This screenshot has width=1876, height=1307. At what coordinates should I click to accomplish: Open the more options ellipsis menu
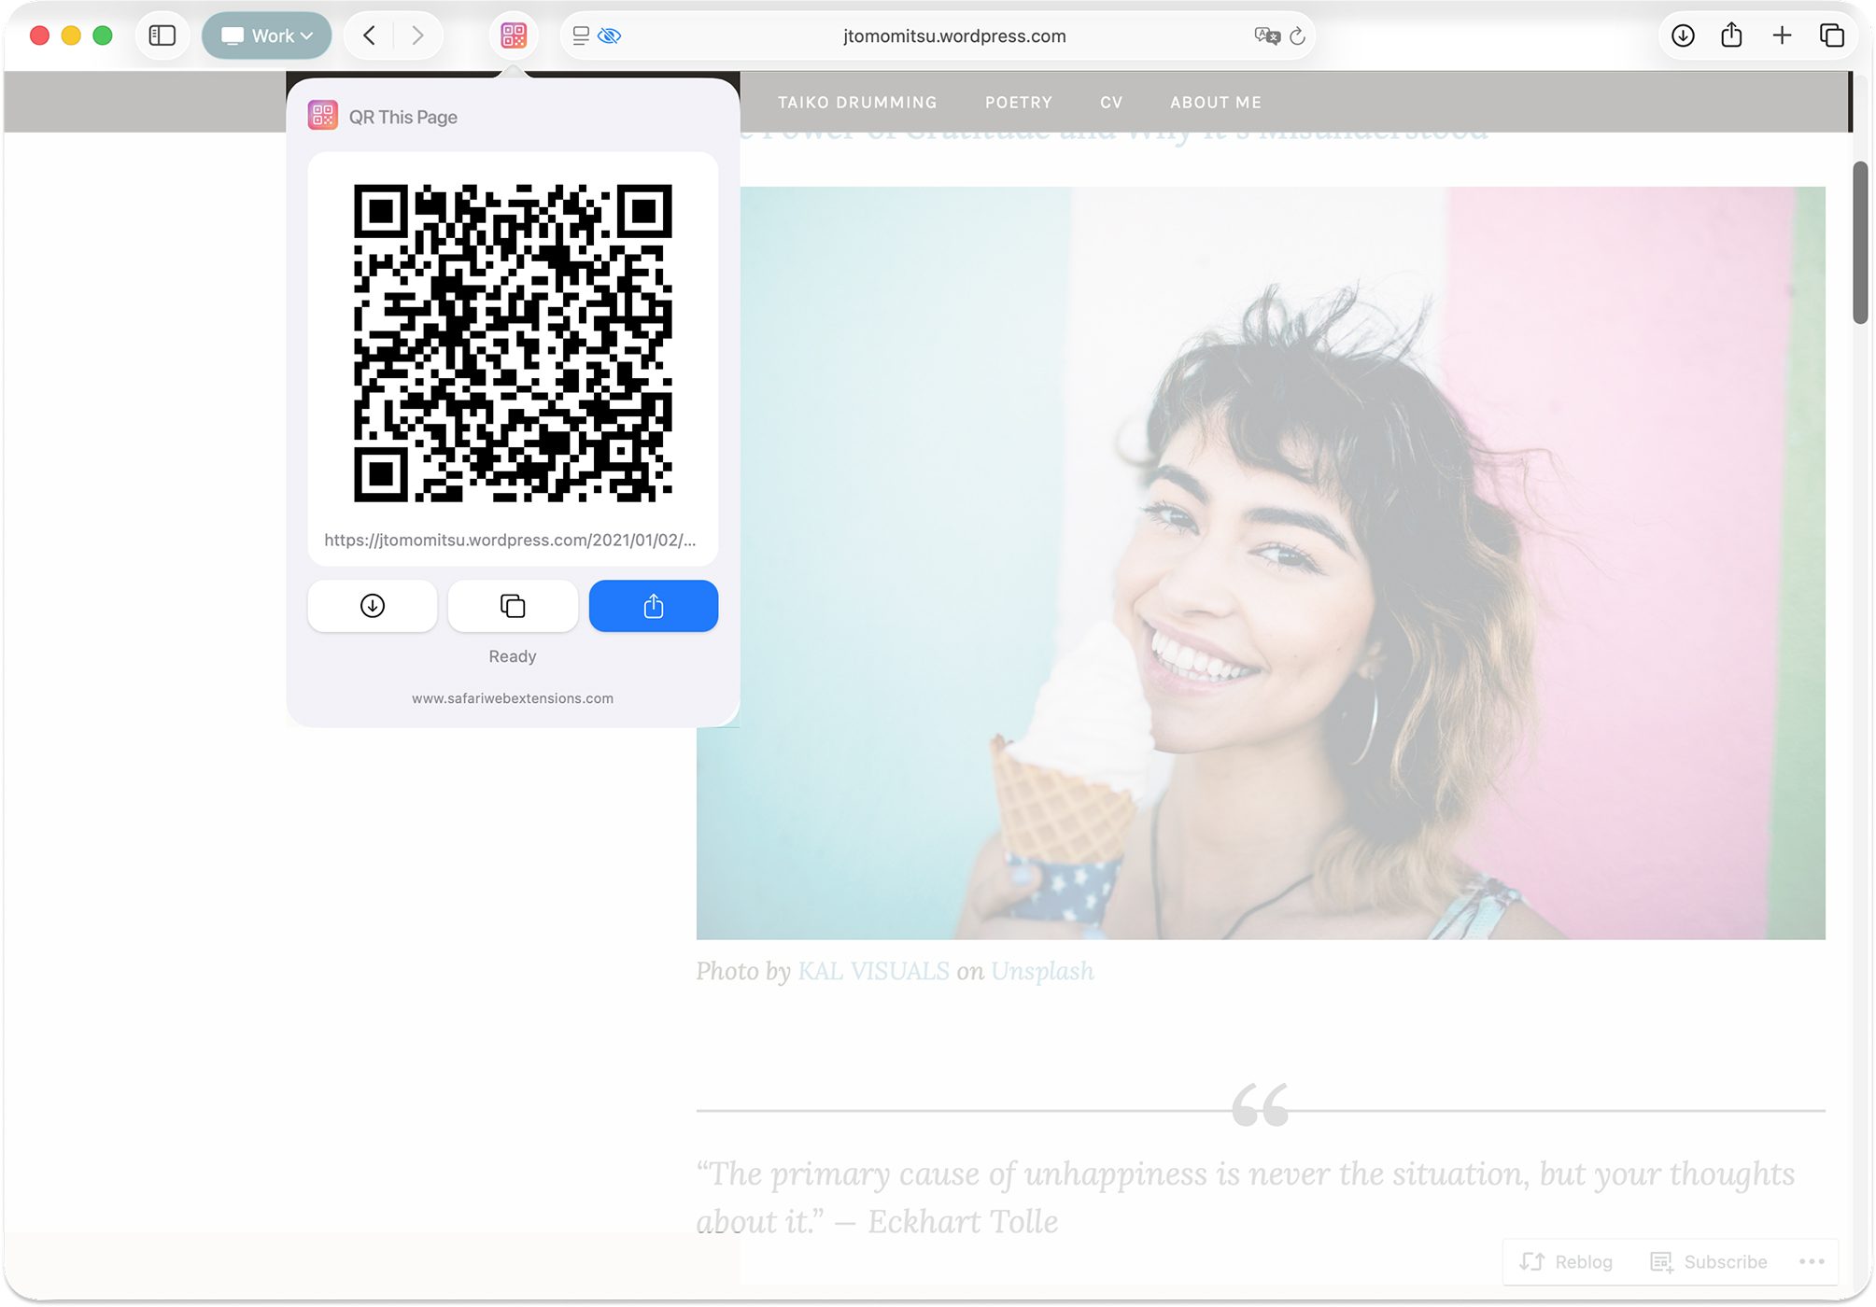[1812, 1261]
